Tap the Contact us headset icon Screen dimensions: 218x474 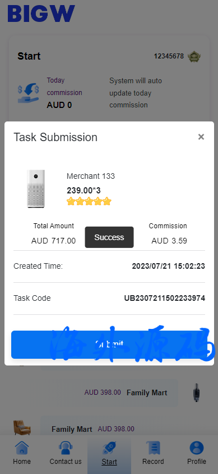[x=66, y=448]
